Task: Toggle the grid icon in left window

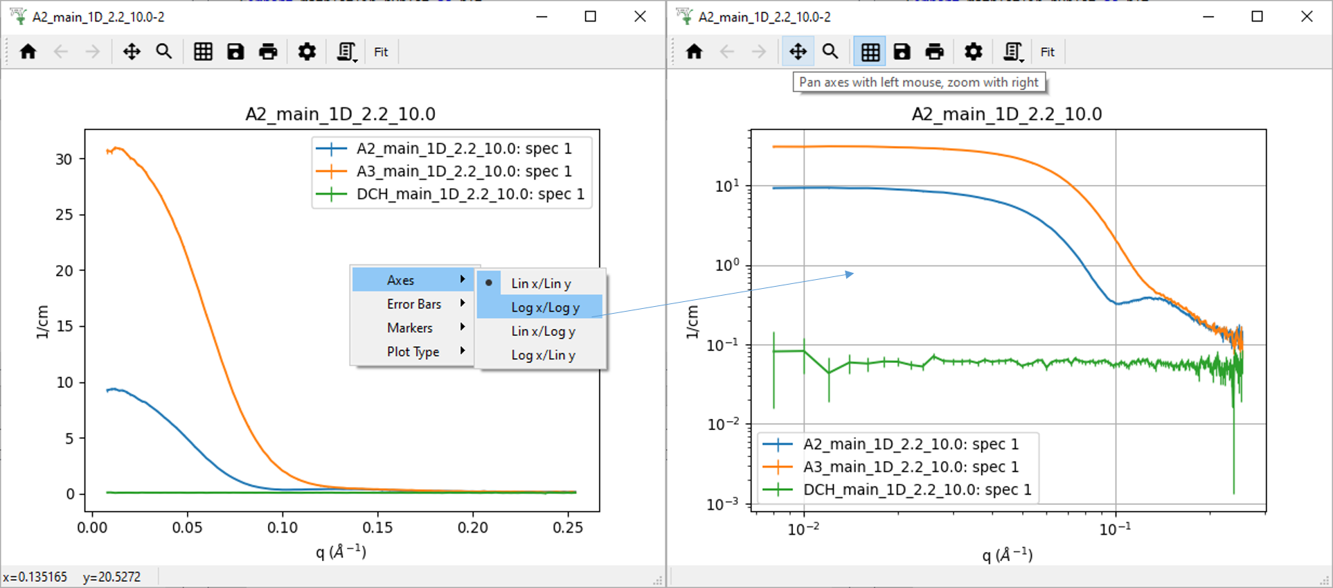Action: point(203,52)
